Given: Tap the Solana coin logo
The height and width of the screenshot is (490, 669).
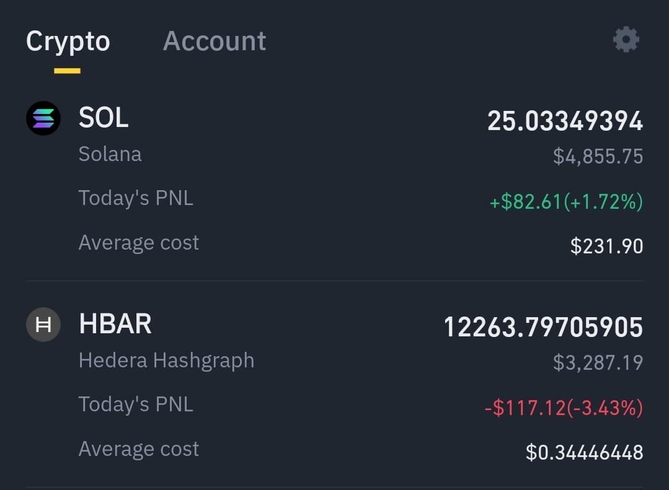Looking at the screenshot, I should (x=43, y=118).
